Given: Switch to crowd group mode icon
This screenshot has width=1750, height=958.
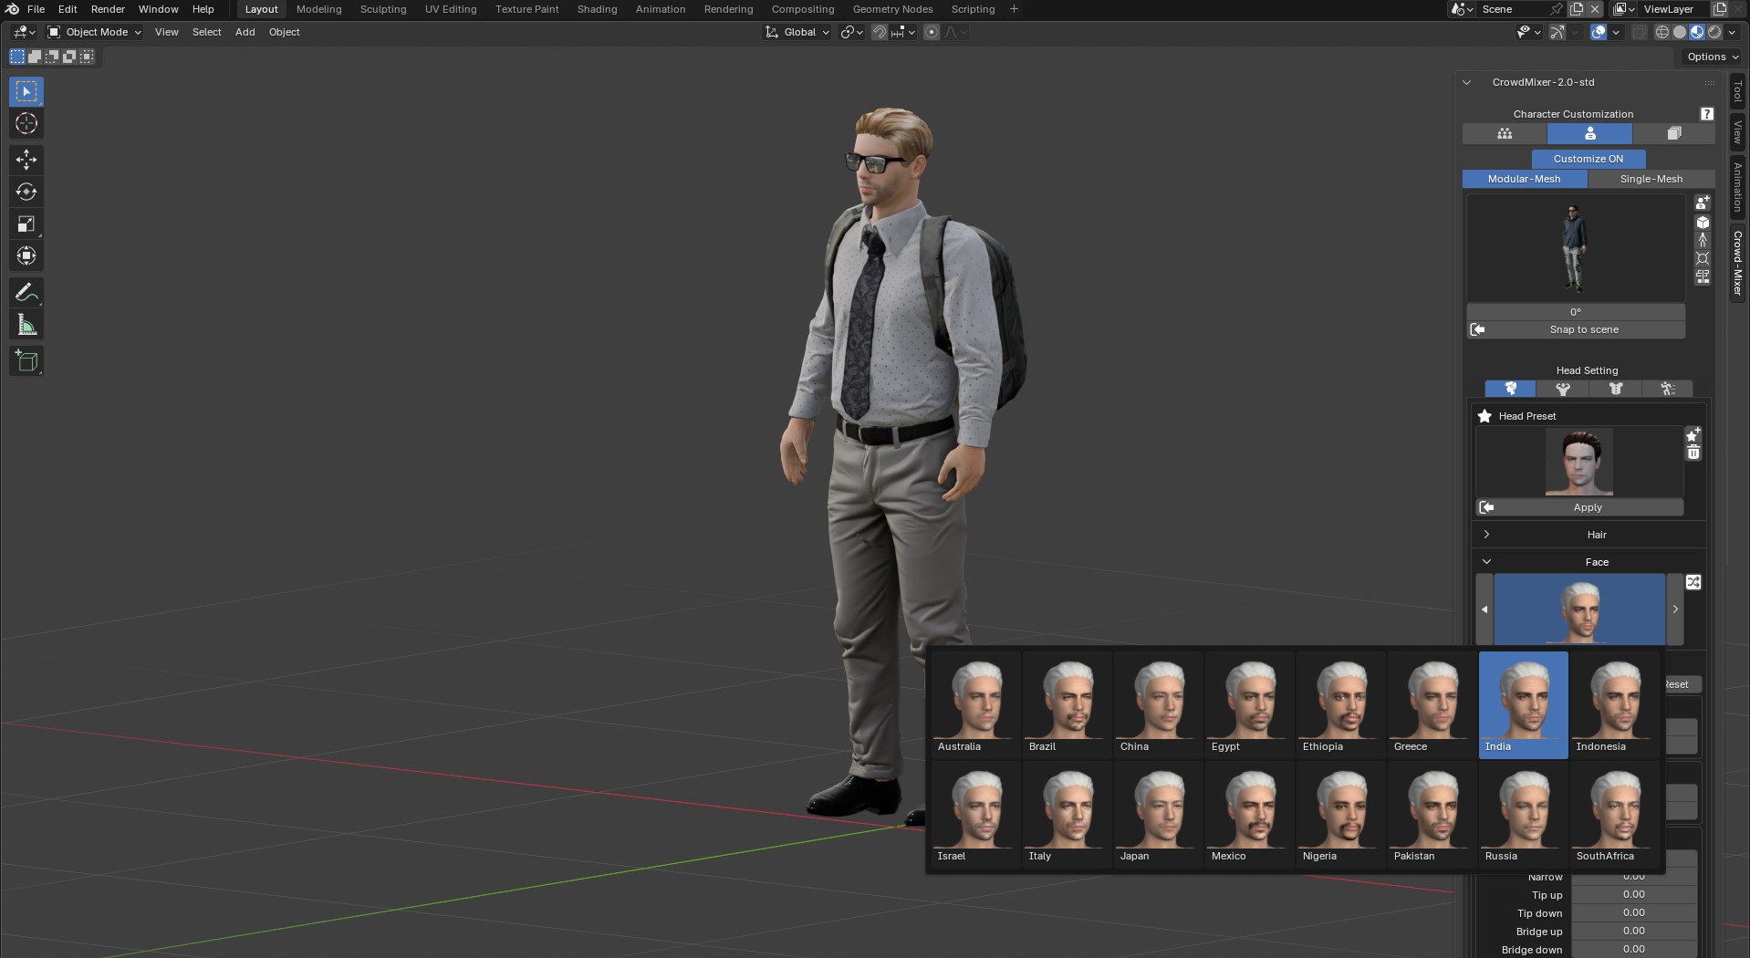Looking at the screenshot, I should pos(1505,134).
